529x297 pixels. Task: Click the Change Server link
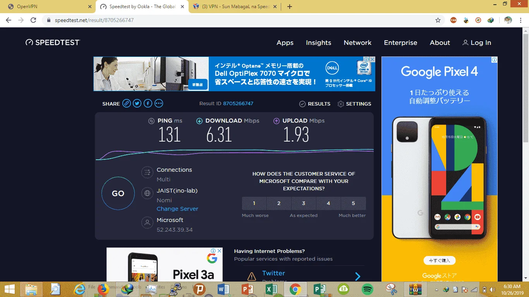point(177,209)
